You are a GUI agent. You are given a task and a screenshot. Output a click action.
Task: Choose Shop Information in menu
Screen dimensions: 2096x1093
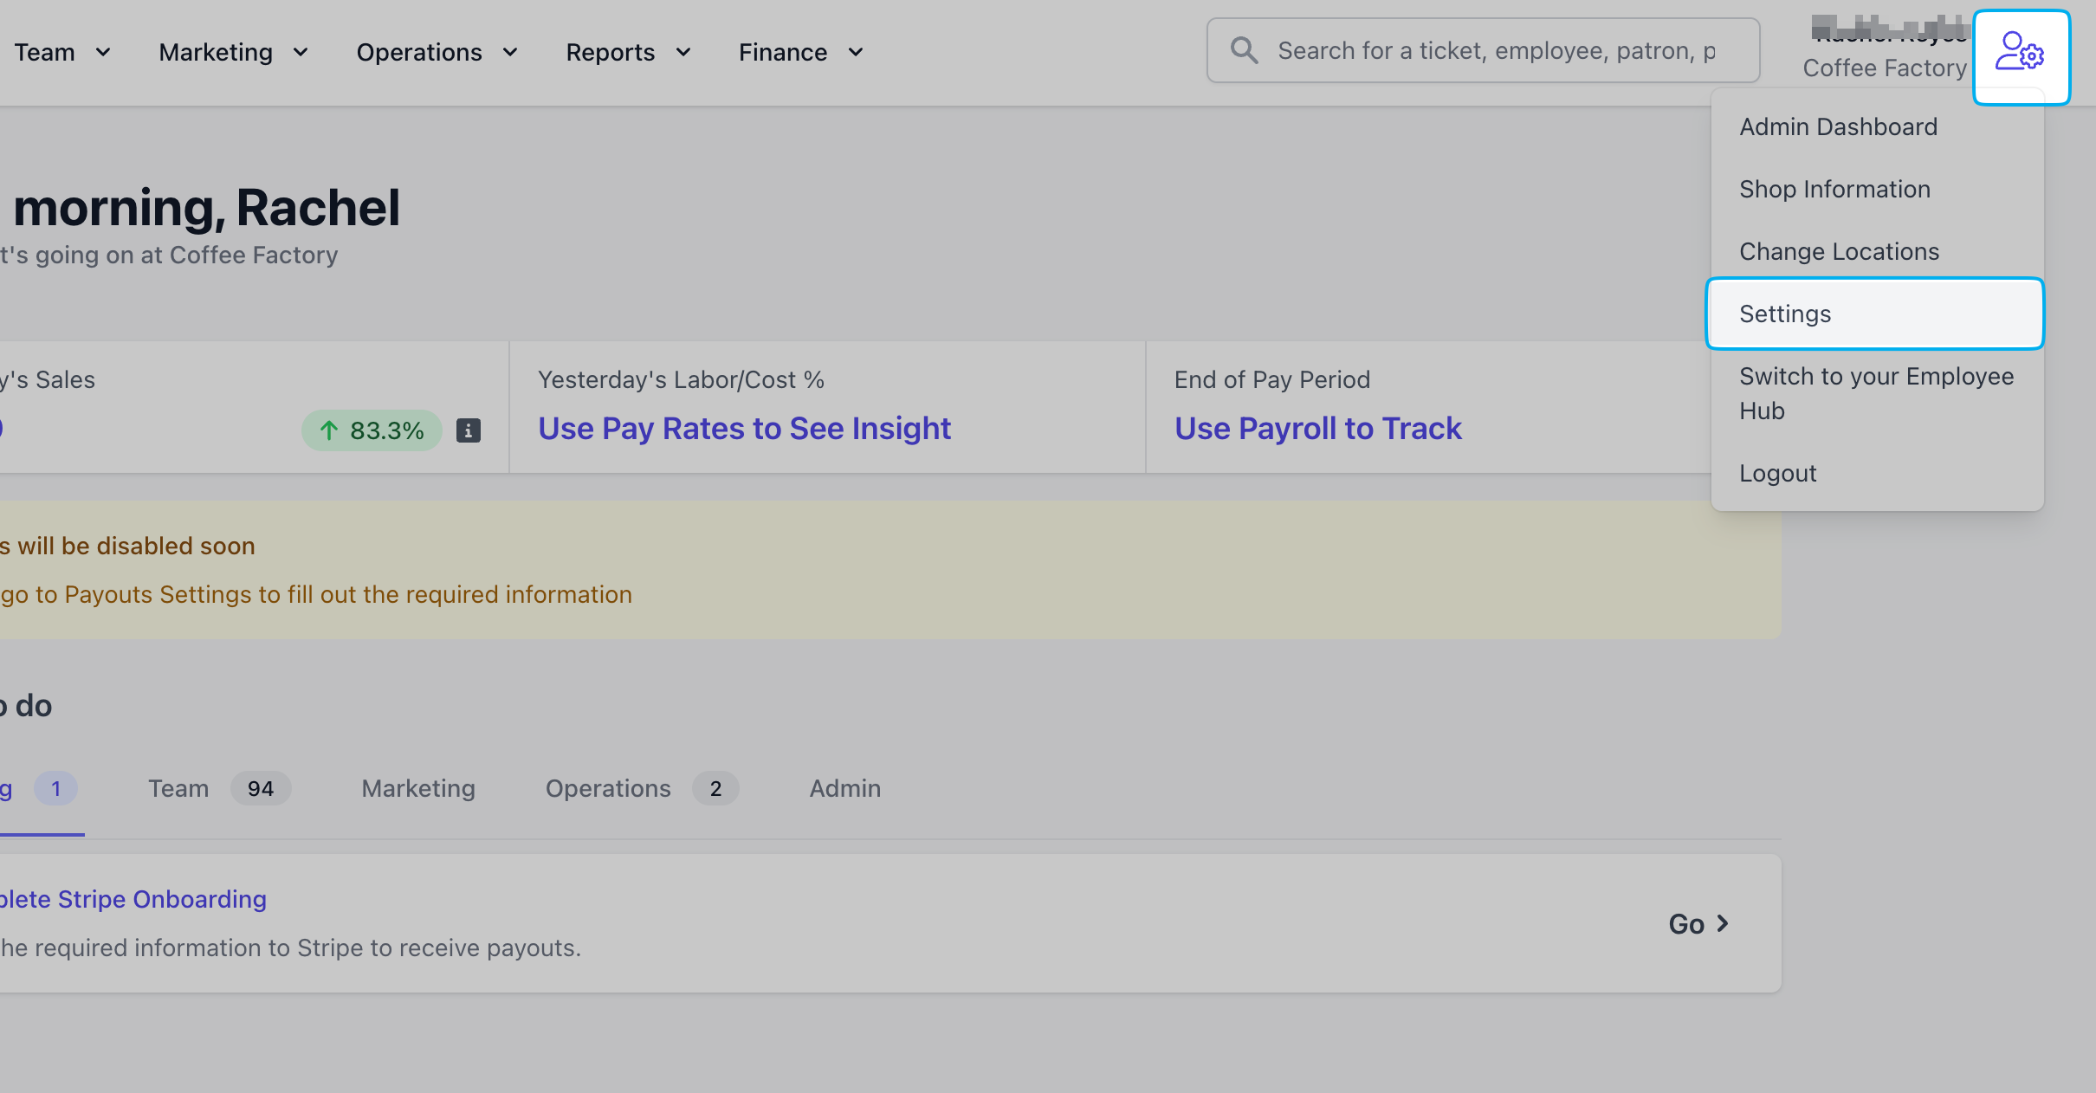pyautogui.click(x=1834, y=189)
